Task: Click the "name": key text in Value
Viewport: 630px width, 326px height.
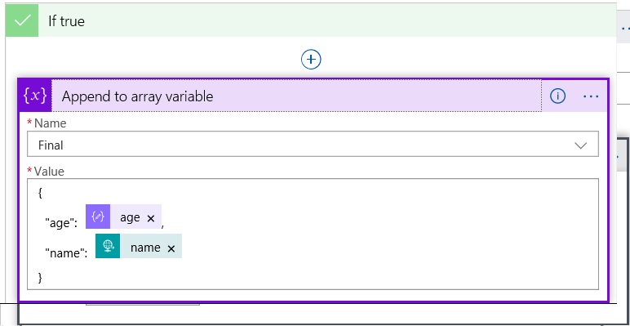Action: [x=66, y=252]
